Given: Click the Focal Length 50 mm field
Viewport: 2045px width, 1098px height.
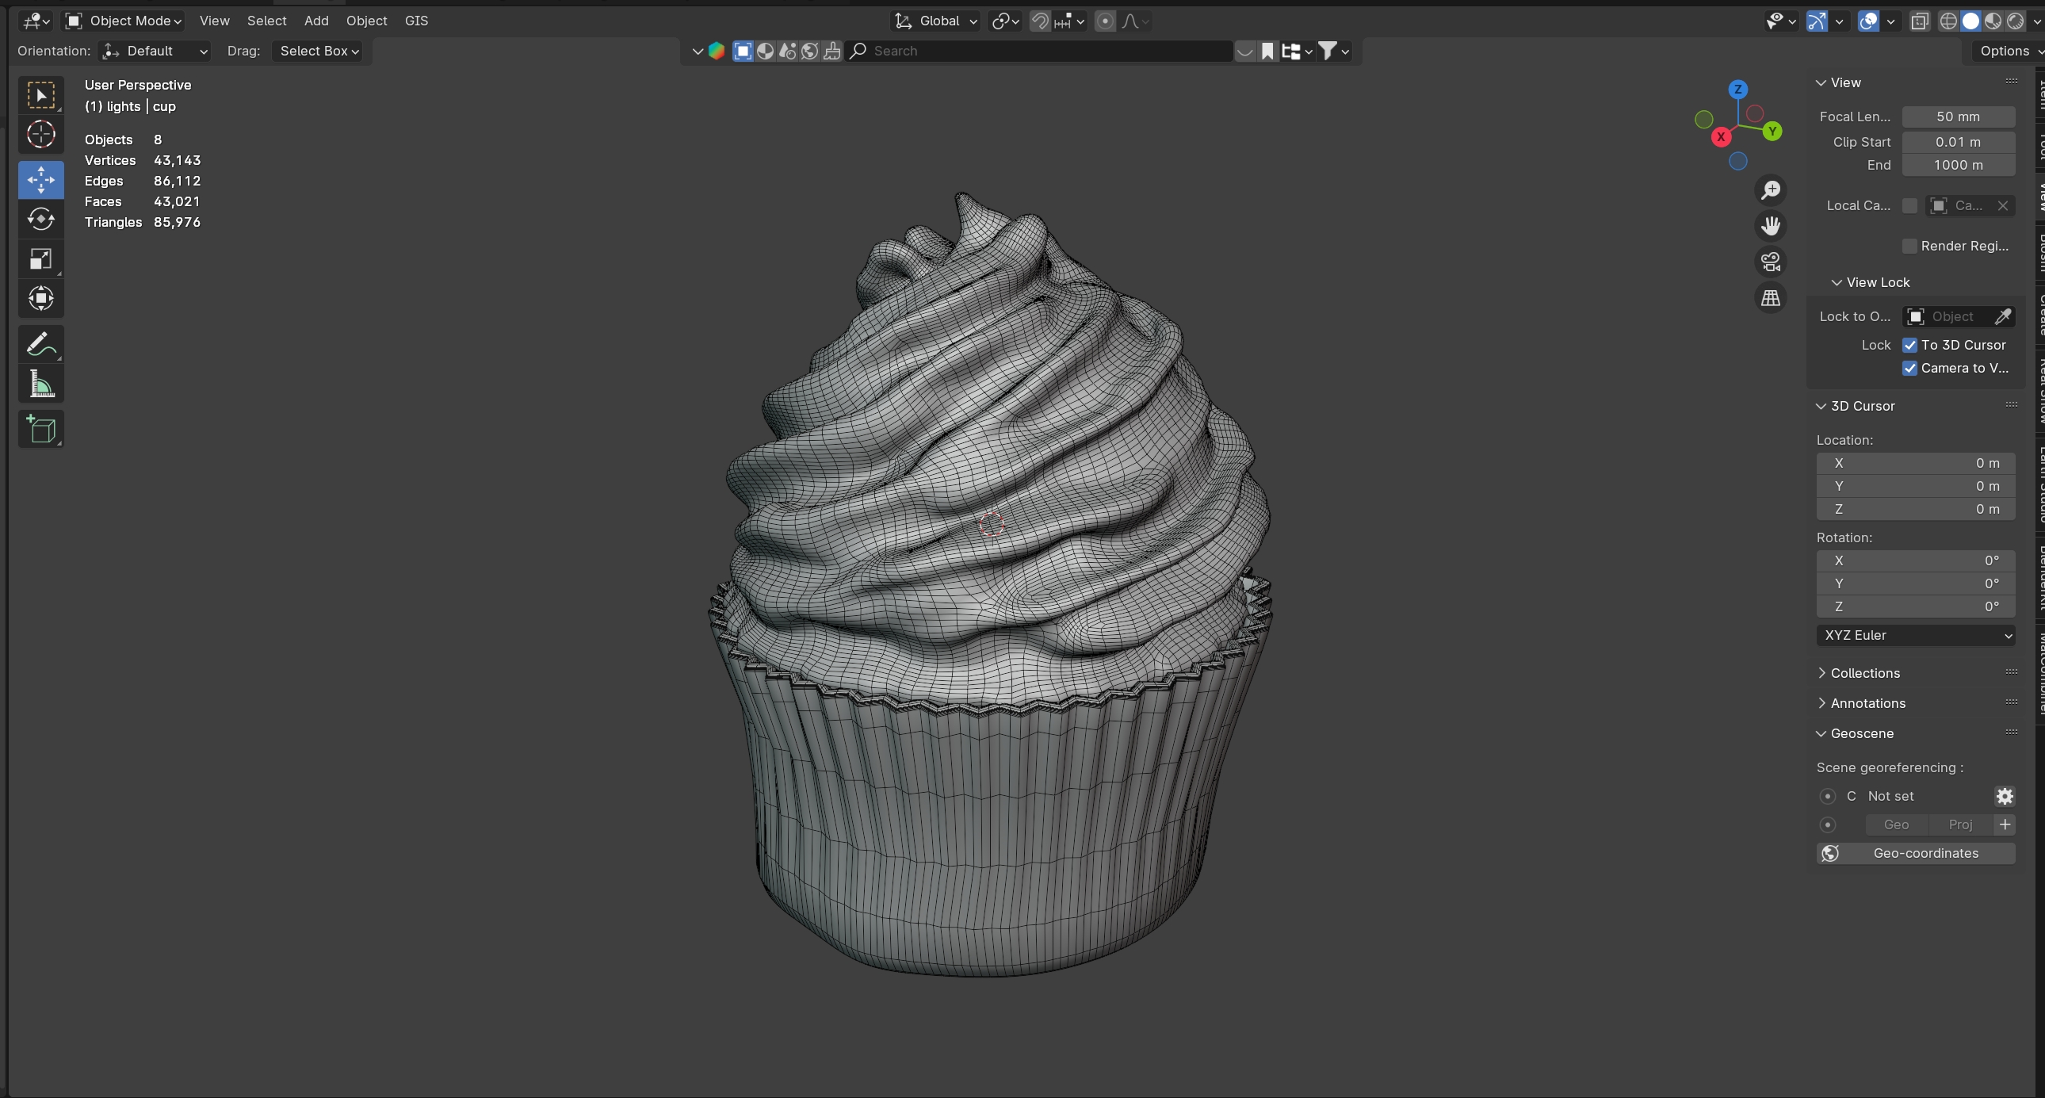Looking at the screenshot, I should point(1958,117).
